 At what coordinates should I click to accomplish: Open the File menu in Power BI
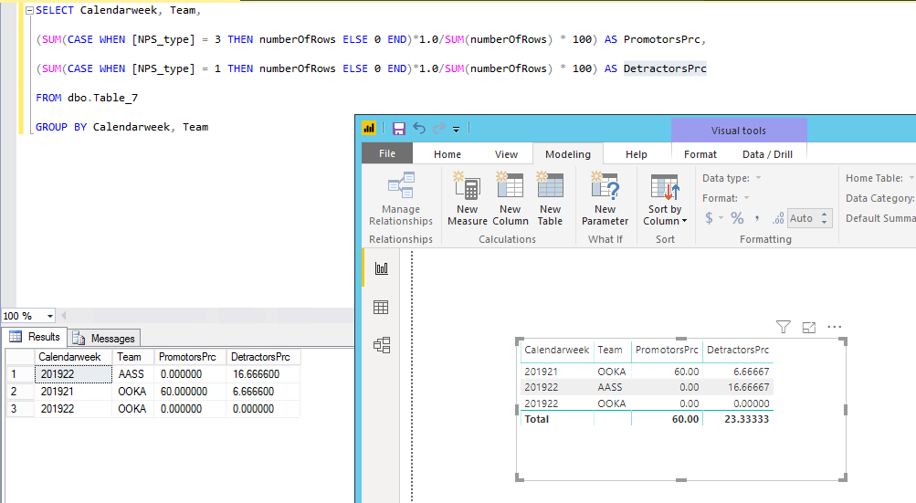387,153
